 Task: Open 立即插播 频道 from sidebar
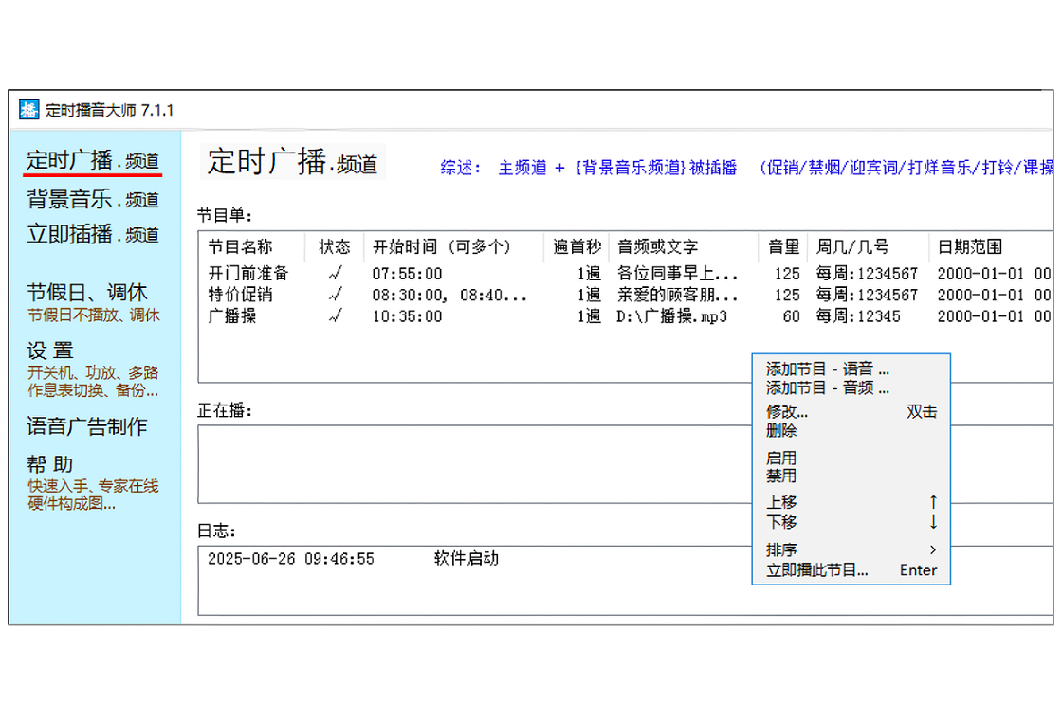click(x=92, y=235)
